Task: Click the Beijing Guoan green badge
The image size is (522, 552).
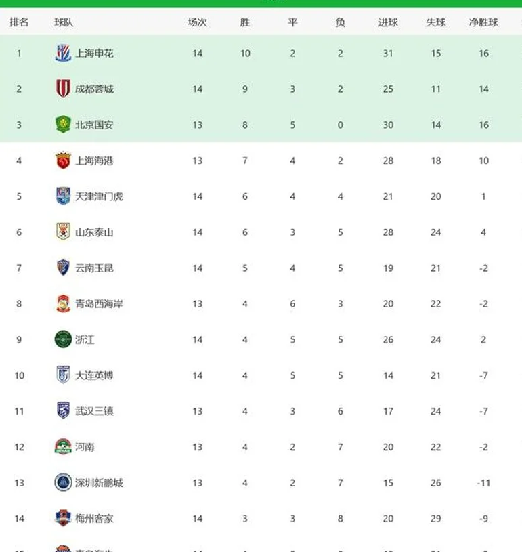Action: click(64, 124)
